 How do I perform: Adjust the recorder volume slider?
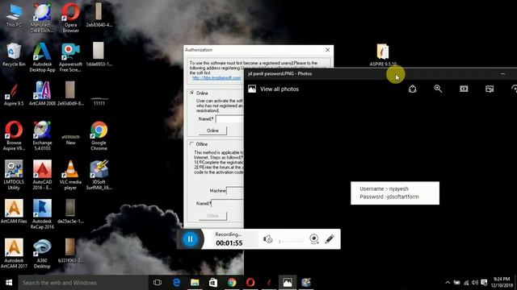pyautogui.click(x=292, y=242)
